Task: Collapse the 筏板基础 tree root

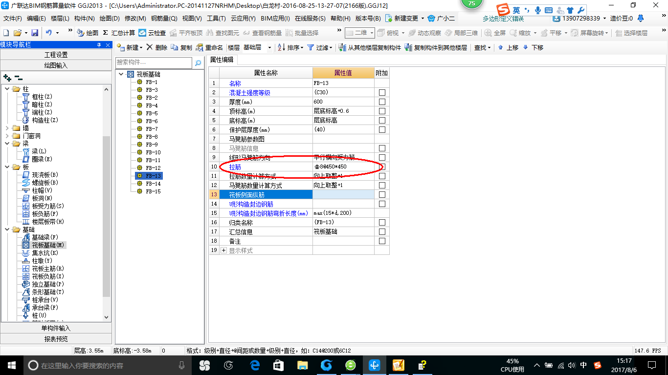Action: pos(121,75)
